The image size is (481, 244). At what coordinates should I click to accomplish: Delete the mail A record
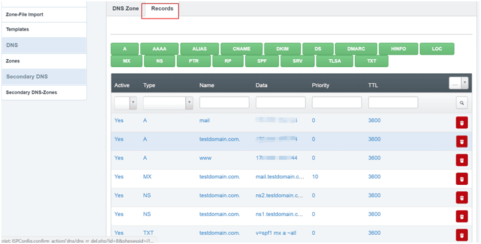click(x=462, y=123)
